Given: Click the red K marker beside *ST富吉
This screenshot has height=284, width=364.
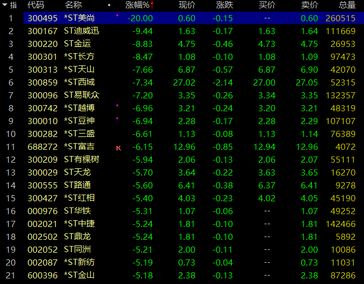Looking at the screenshot, I should coord(118,148).
